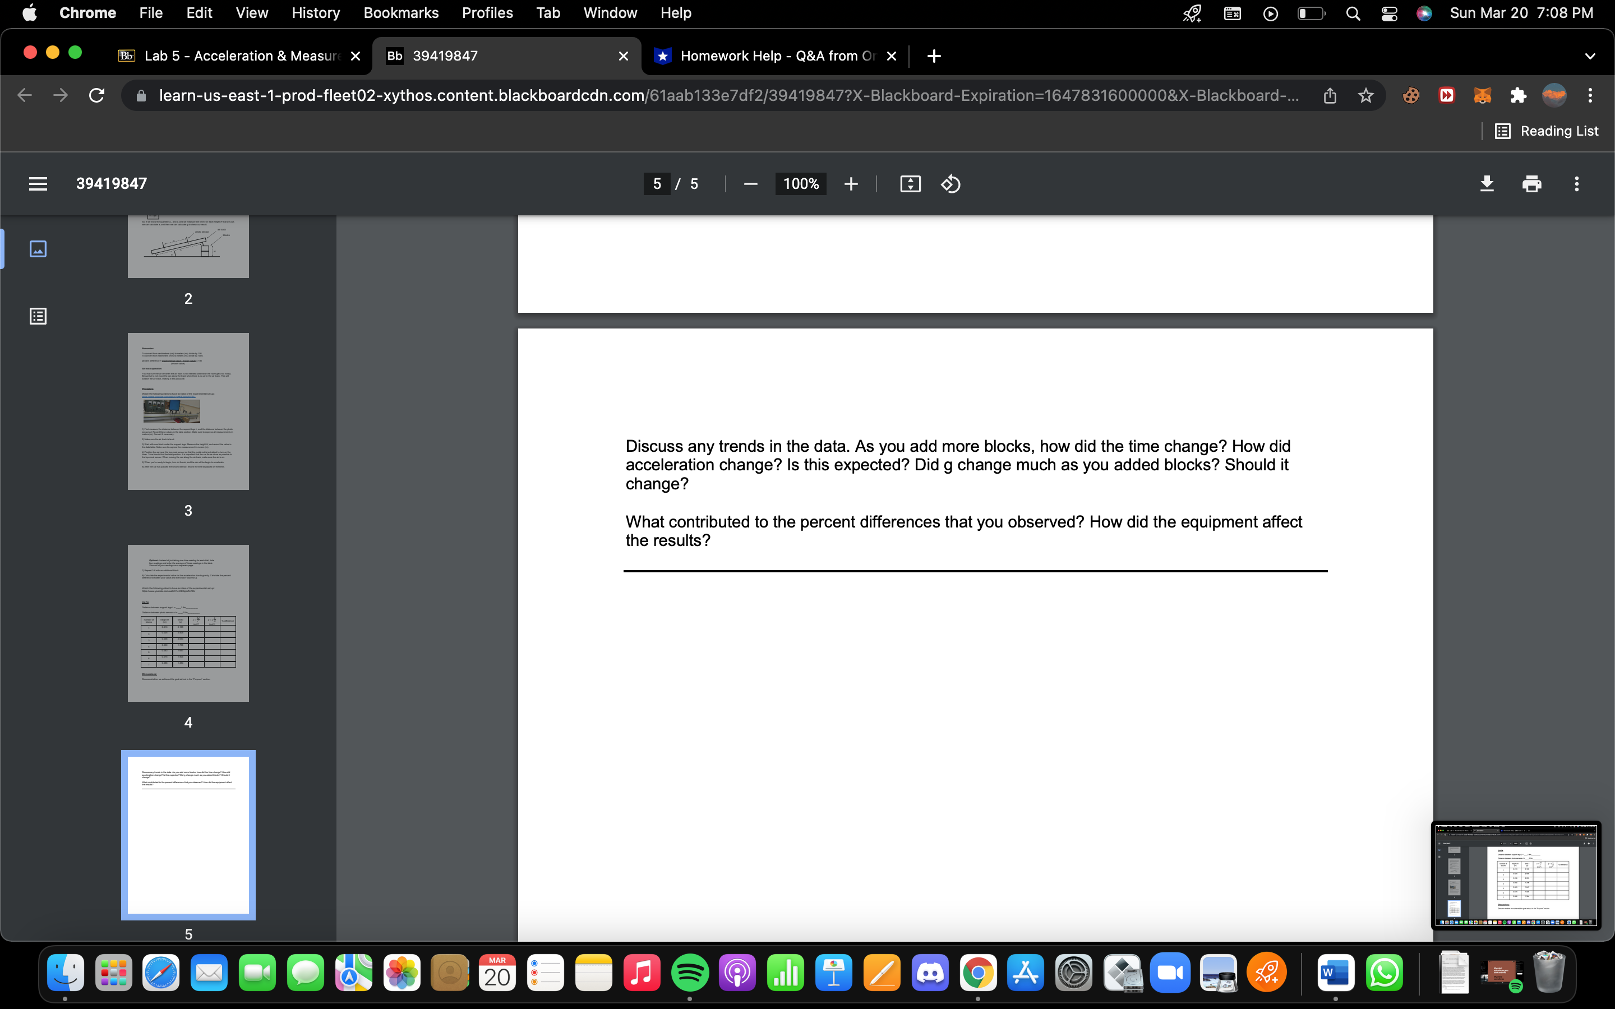Image resolution: width=1615 pixels, height=1009 pixels.
Task: Select the thumbnails view in sidebar
Action: point(38,249)
